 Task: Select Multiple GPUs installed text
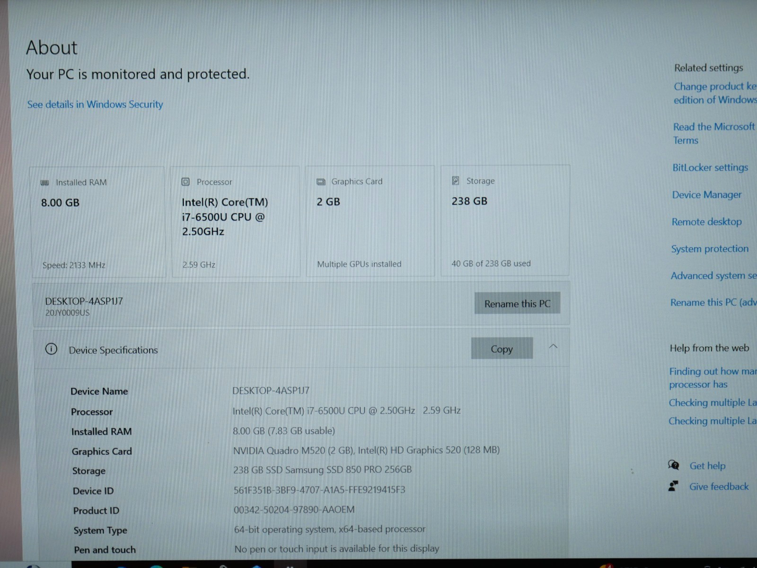pyautogui.click(x=359, y=264)
